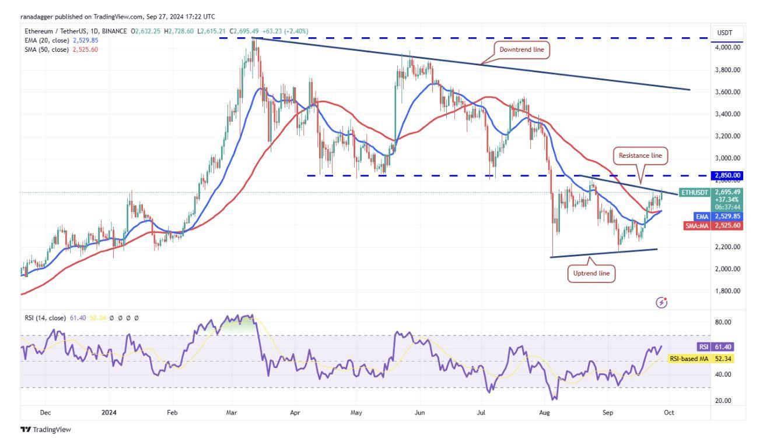777x439 pixels.
Task: Click the RSI more-options circle icon
Action: click(136, 318)
